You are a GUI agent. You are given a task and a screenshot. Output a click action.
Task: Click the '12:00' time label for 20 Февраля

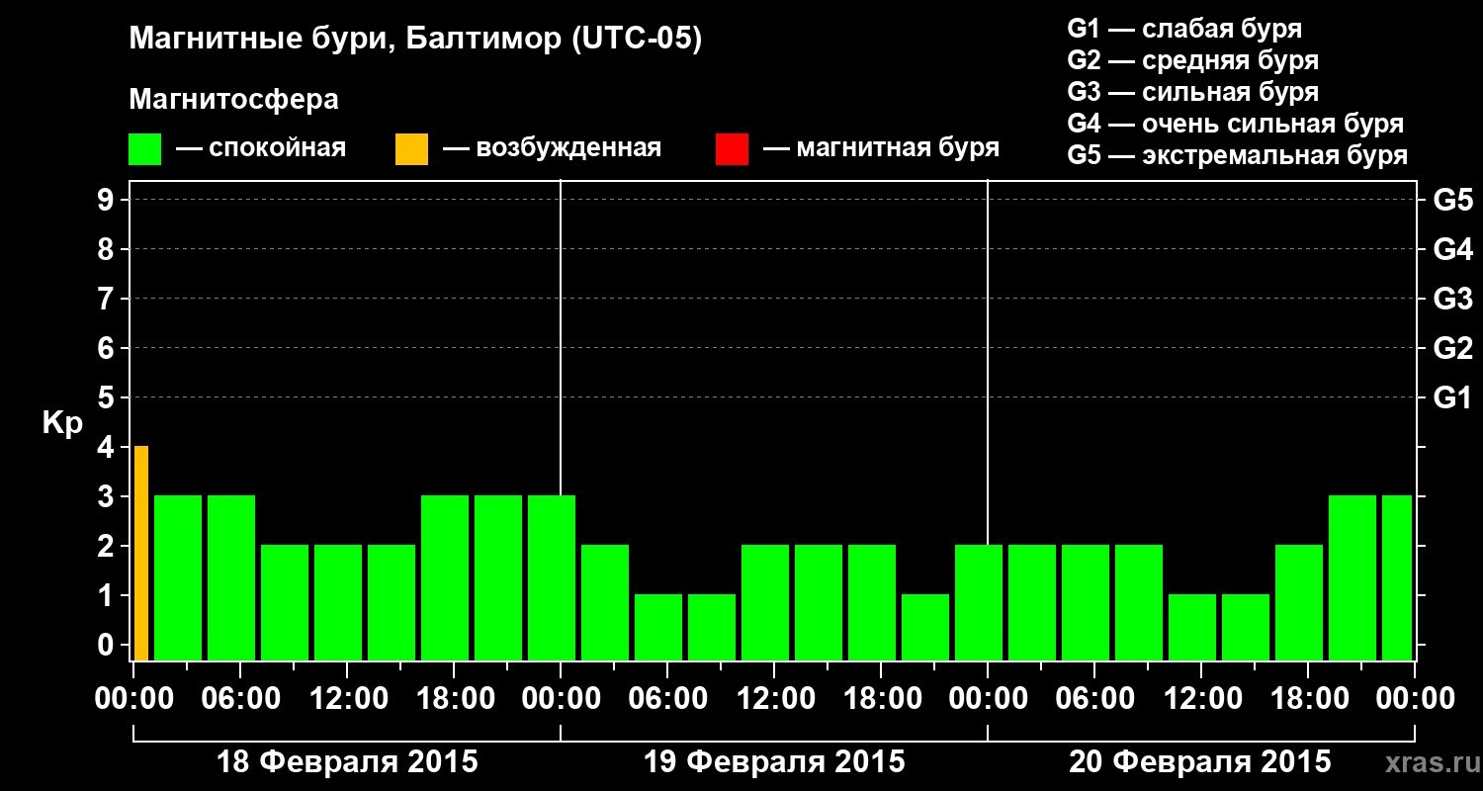click(x=1201, y=700)
